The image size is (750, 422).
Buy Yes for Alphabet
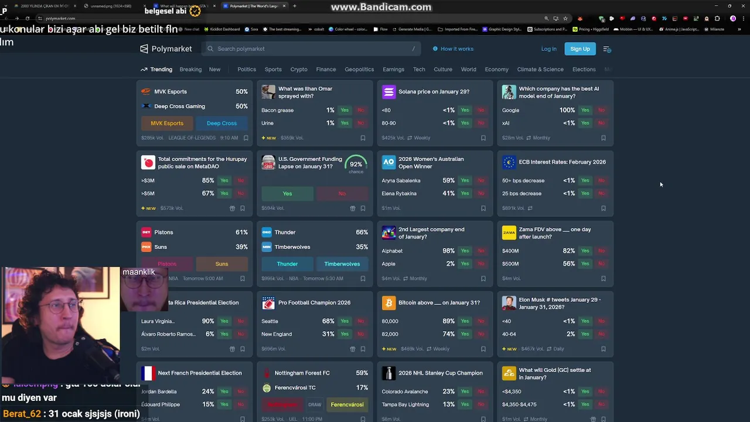[x=465, y=251]
